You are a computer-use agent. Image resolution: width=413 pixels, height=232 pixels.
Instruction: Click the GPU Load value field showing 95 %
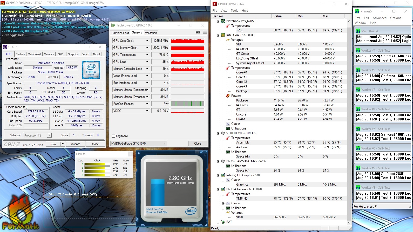[160, 62]
